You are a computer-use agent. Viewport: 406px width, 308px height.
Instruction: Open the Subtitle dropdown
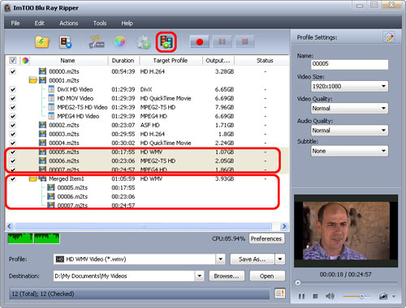pyautogui.click(x=349, y=151)
